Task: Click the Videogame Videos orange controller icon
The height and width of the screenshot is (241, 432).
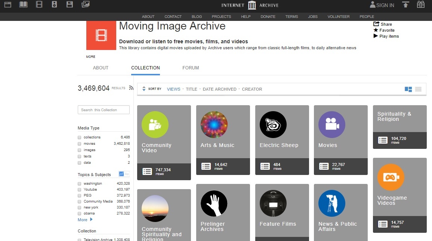Action: coord(391,177)
